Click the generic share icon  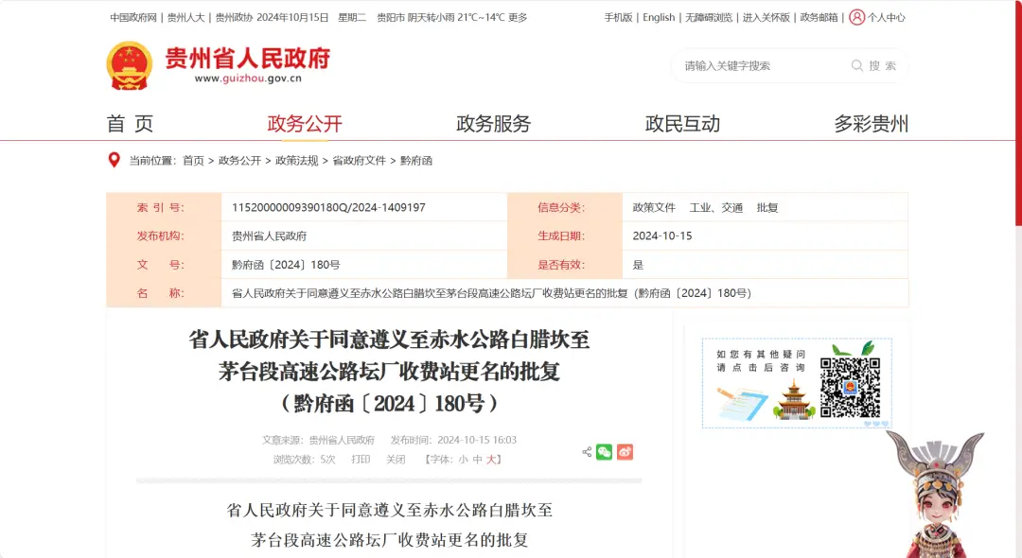tap(587, 452)
